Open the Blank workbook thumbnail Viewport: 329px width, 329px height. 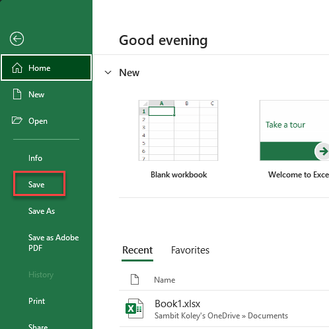coord(178,130)
